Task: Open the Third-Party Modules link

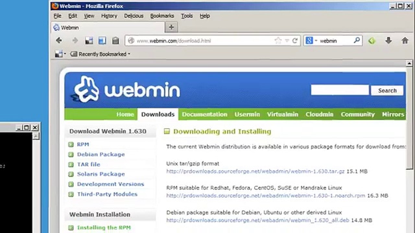Action: (x=107, y=194)
